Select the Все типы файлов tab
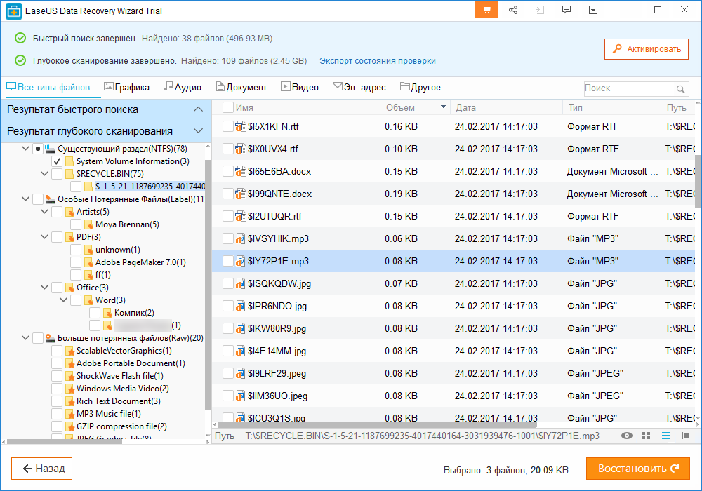Image resolution: width=702 pixels, height=491 pixels. 48,87
